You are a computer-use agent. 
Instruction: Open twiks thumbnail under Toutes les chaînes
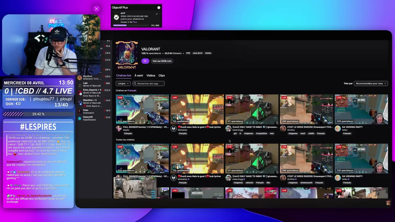361,158
